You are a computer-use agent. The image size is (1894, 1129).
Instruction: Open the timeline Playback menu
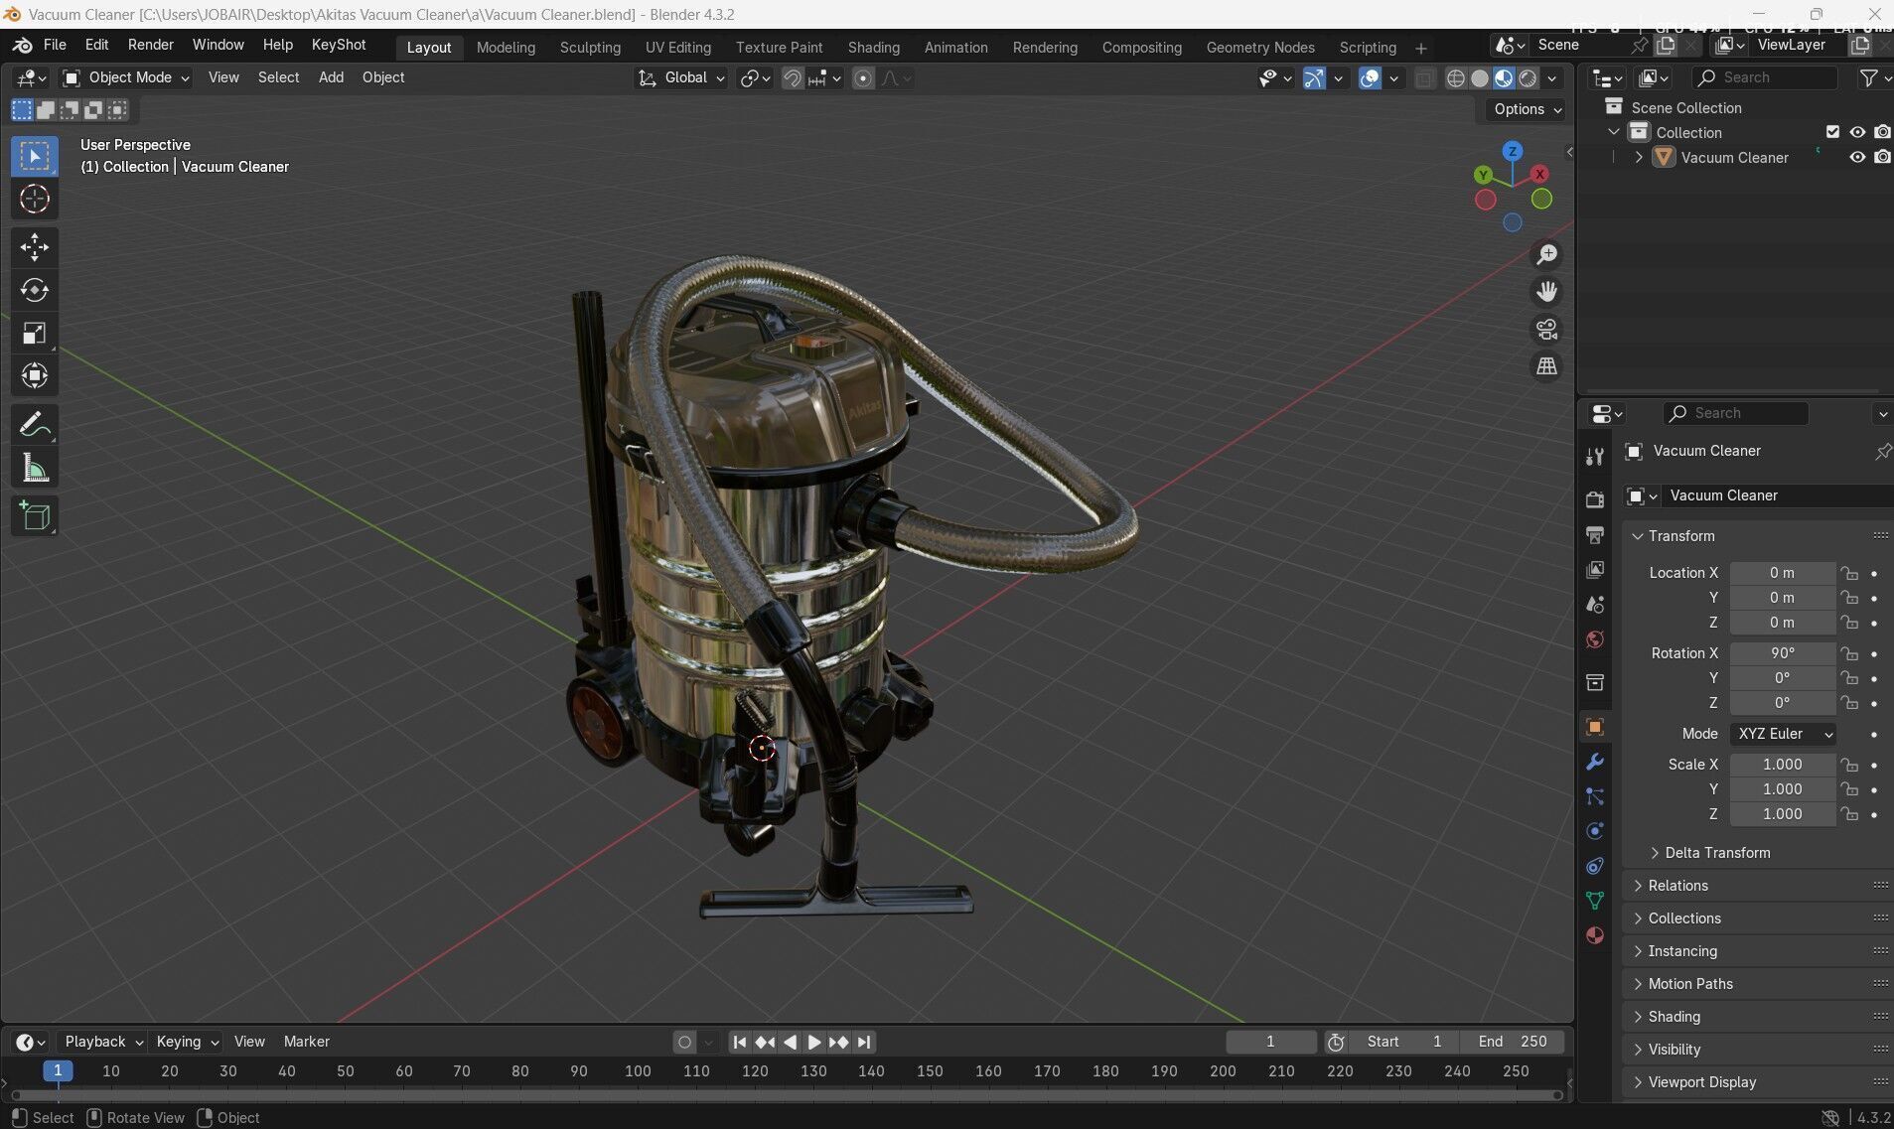click(103, 1042)
